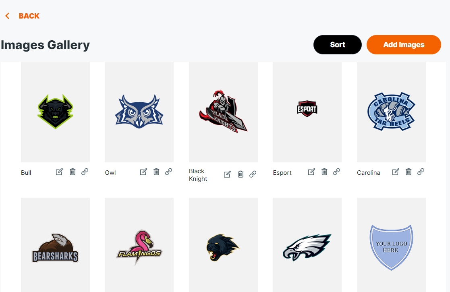Delete the Esport image

(324, 172)
